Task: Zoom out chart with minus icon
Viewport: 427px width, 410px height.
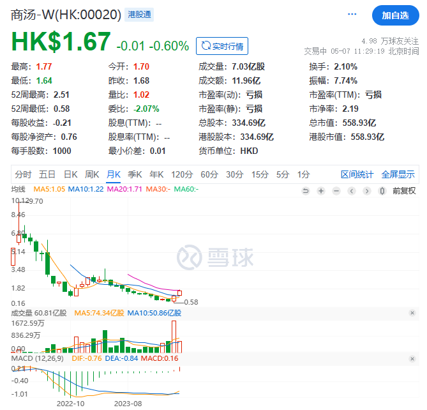Action: pyautogui.click(x=336, y=191)
